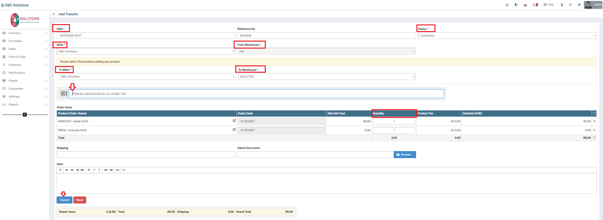Click the eraser icon in top bar

click(x=579, y=5)
